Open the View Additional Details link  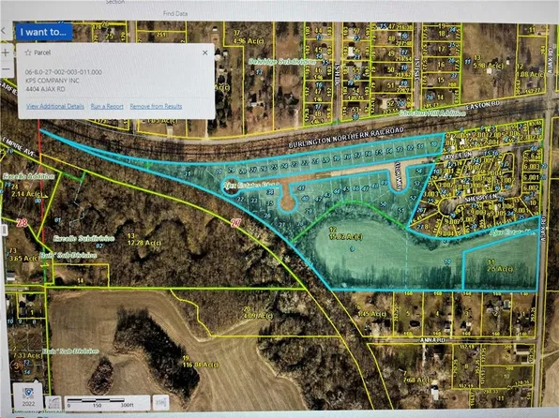(55, 106)
